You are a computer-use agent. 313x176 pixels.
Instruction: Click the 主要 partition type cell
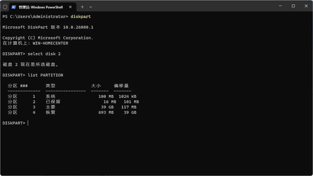(x=50, y=107)
